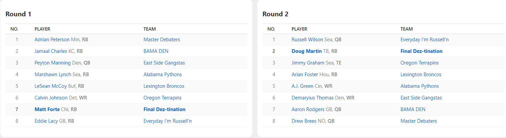Open Everyday I'm Russell'n team in Round 2

click(424, 40)
